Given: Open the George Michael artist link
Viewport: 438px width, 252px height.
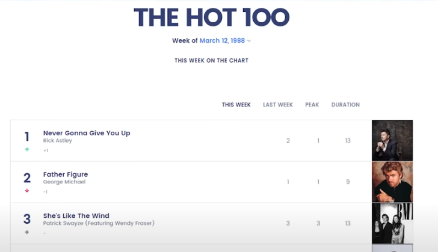Looking at the screenshot, I should pyautogui.click(x=64, y=182).
